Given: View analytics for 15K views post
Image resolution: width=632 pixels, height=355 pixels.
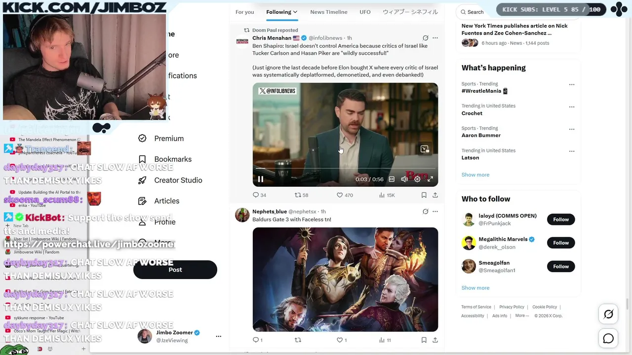Looking at the screenshot, I should 387,195.
